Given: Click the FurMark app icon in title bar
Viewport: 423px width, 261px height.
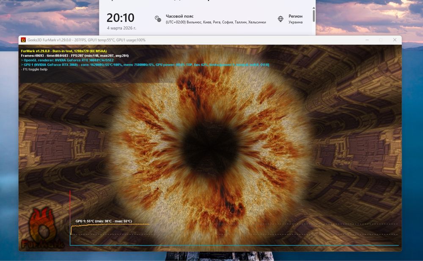Looking at the screenshot, I should [23, 40].
